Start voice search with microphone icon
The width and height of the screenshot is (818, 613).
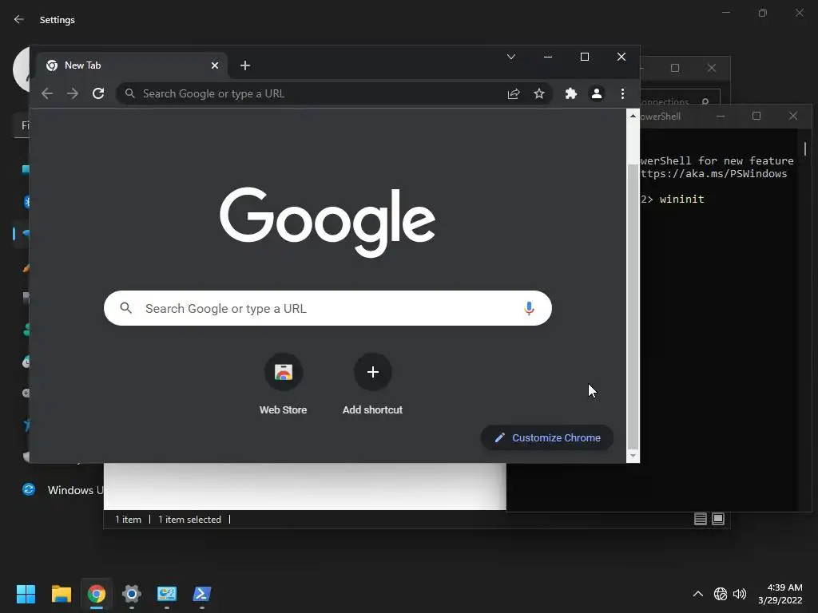[x=529, y=308]
